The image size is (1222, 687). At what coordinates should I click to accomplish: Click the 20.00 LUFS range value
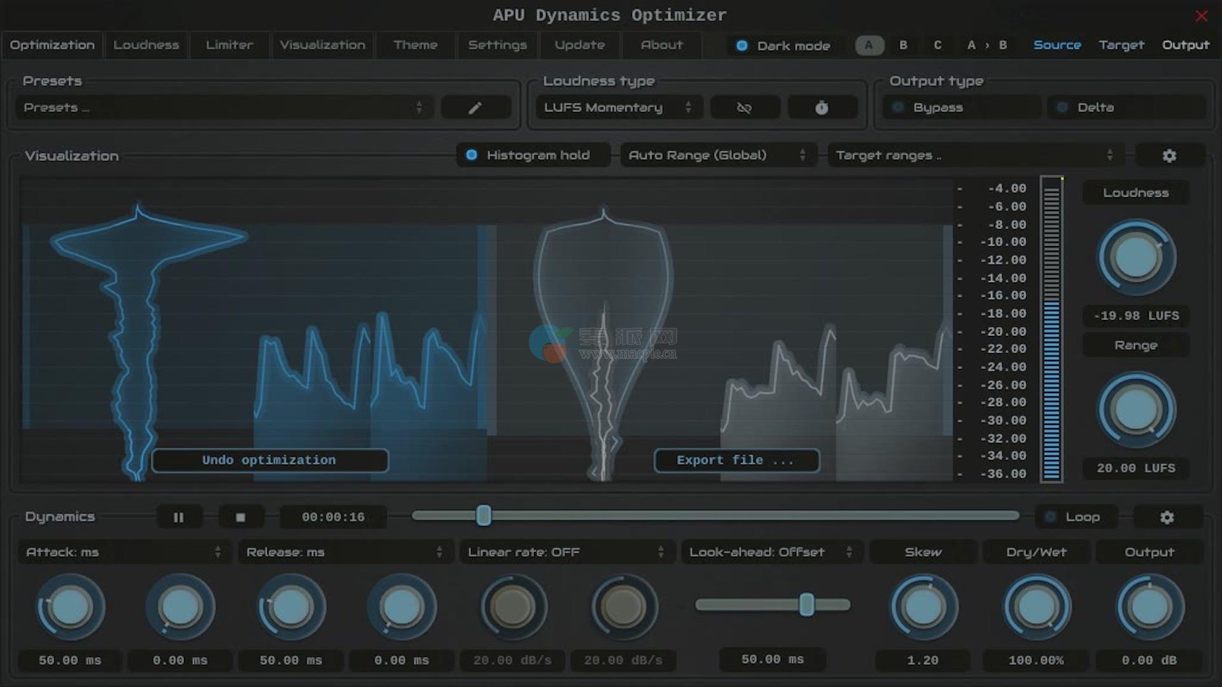tap(1136, 468)
